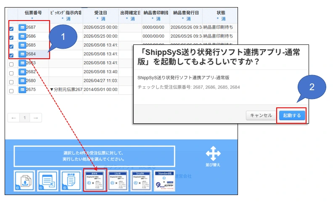The height and width of the screenshot is (203, 333).
Task: Open the slip detail icon for order 2682
Action: [x=22, y=72]
